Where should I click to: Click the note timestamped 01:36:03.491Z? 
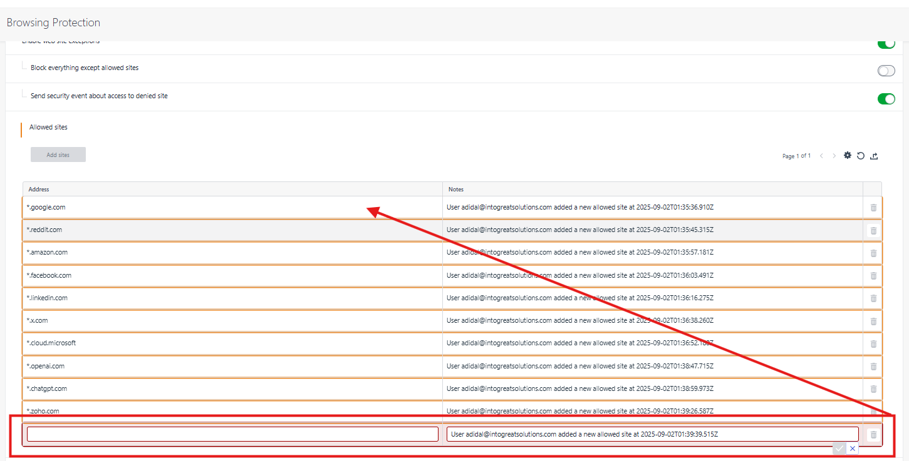580,275
